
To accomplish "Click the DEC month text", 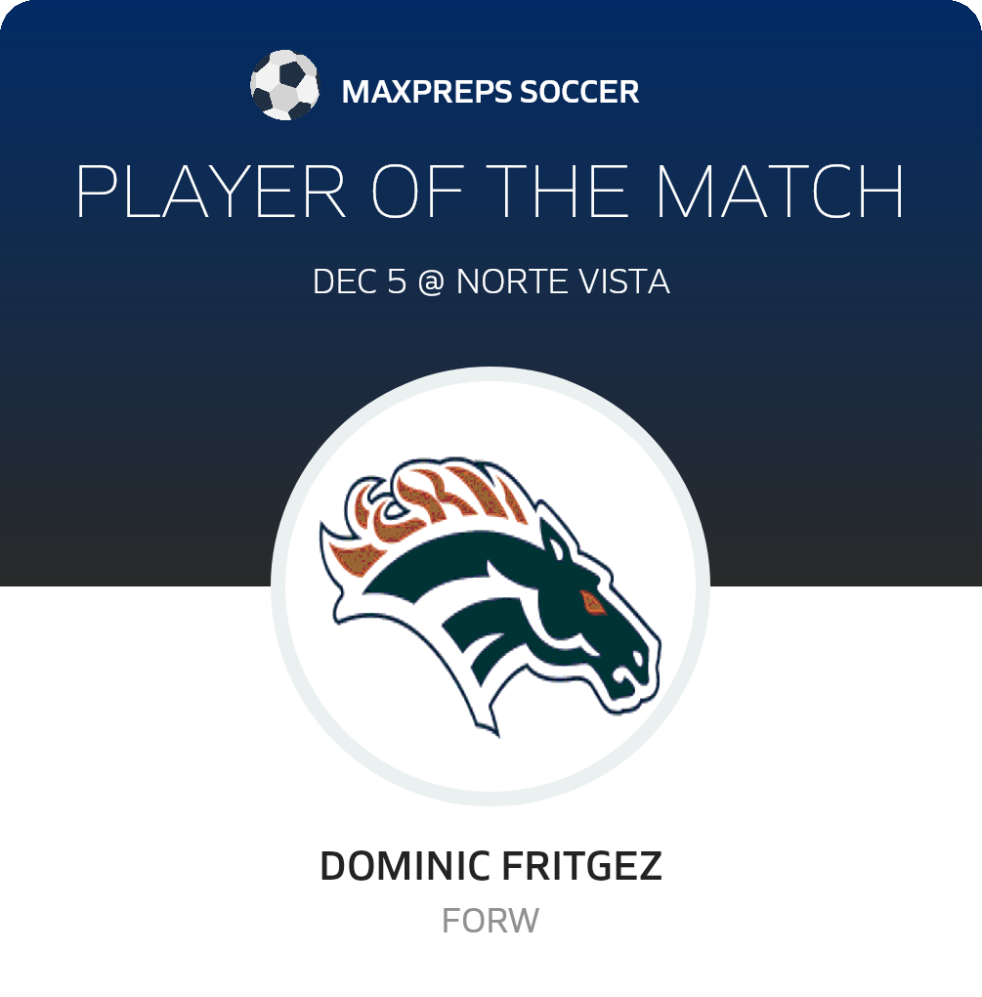I will point(341,282).
